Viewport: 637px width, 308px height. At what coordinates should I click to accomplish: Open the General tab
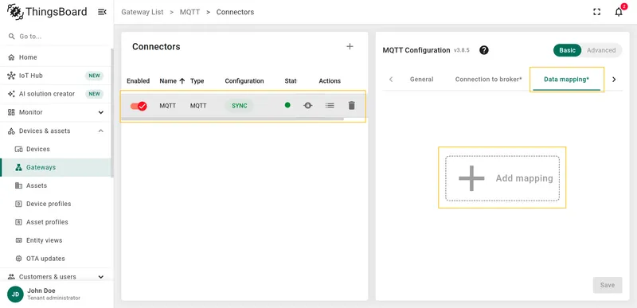[x=421, y=79]
